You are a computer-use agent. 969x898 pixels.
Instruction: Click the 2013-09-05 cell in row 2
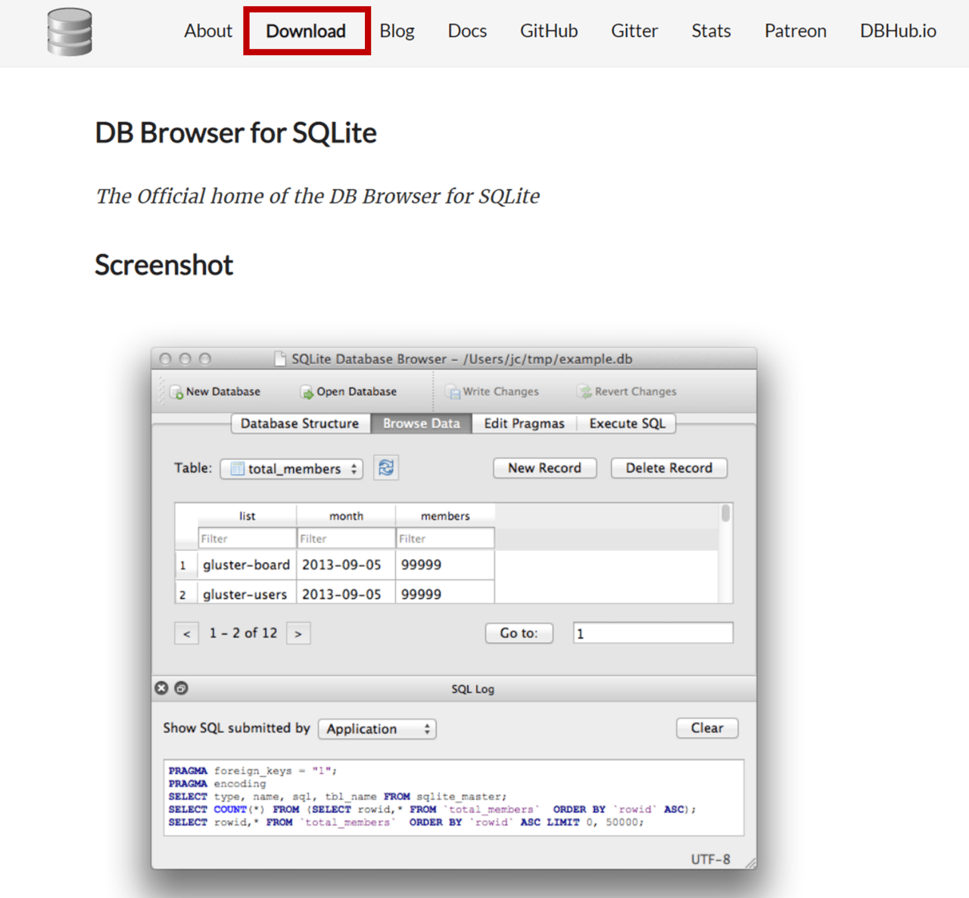346,593
